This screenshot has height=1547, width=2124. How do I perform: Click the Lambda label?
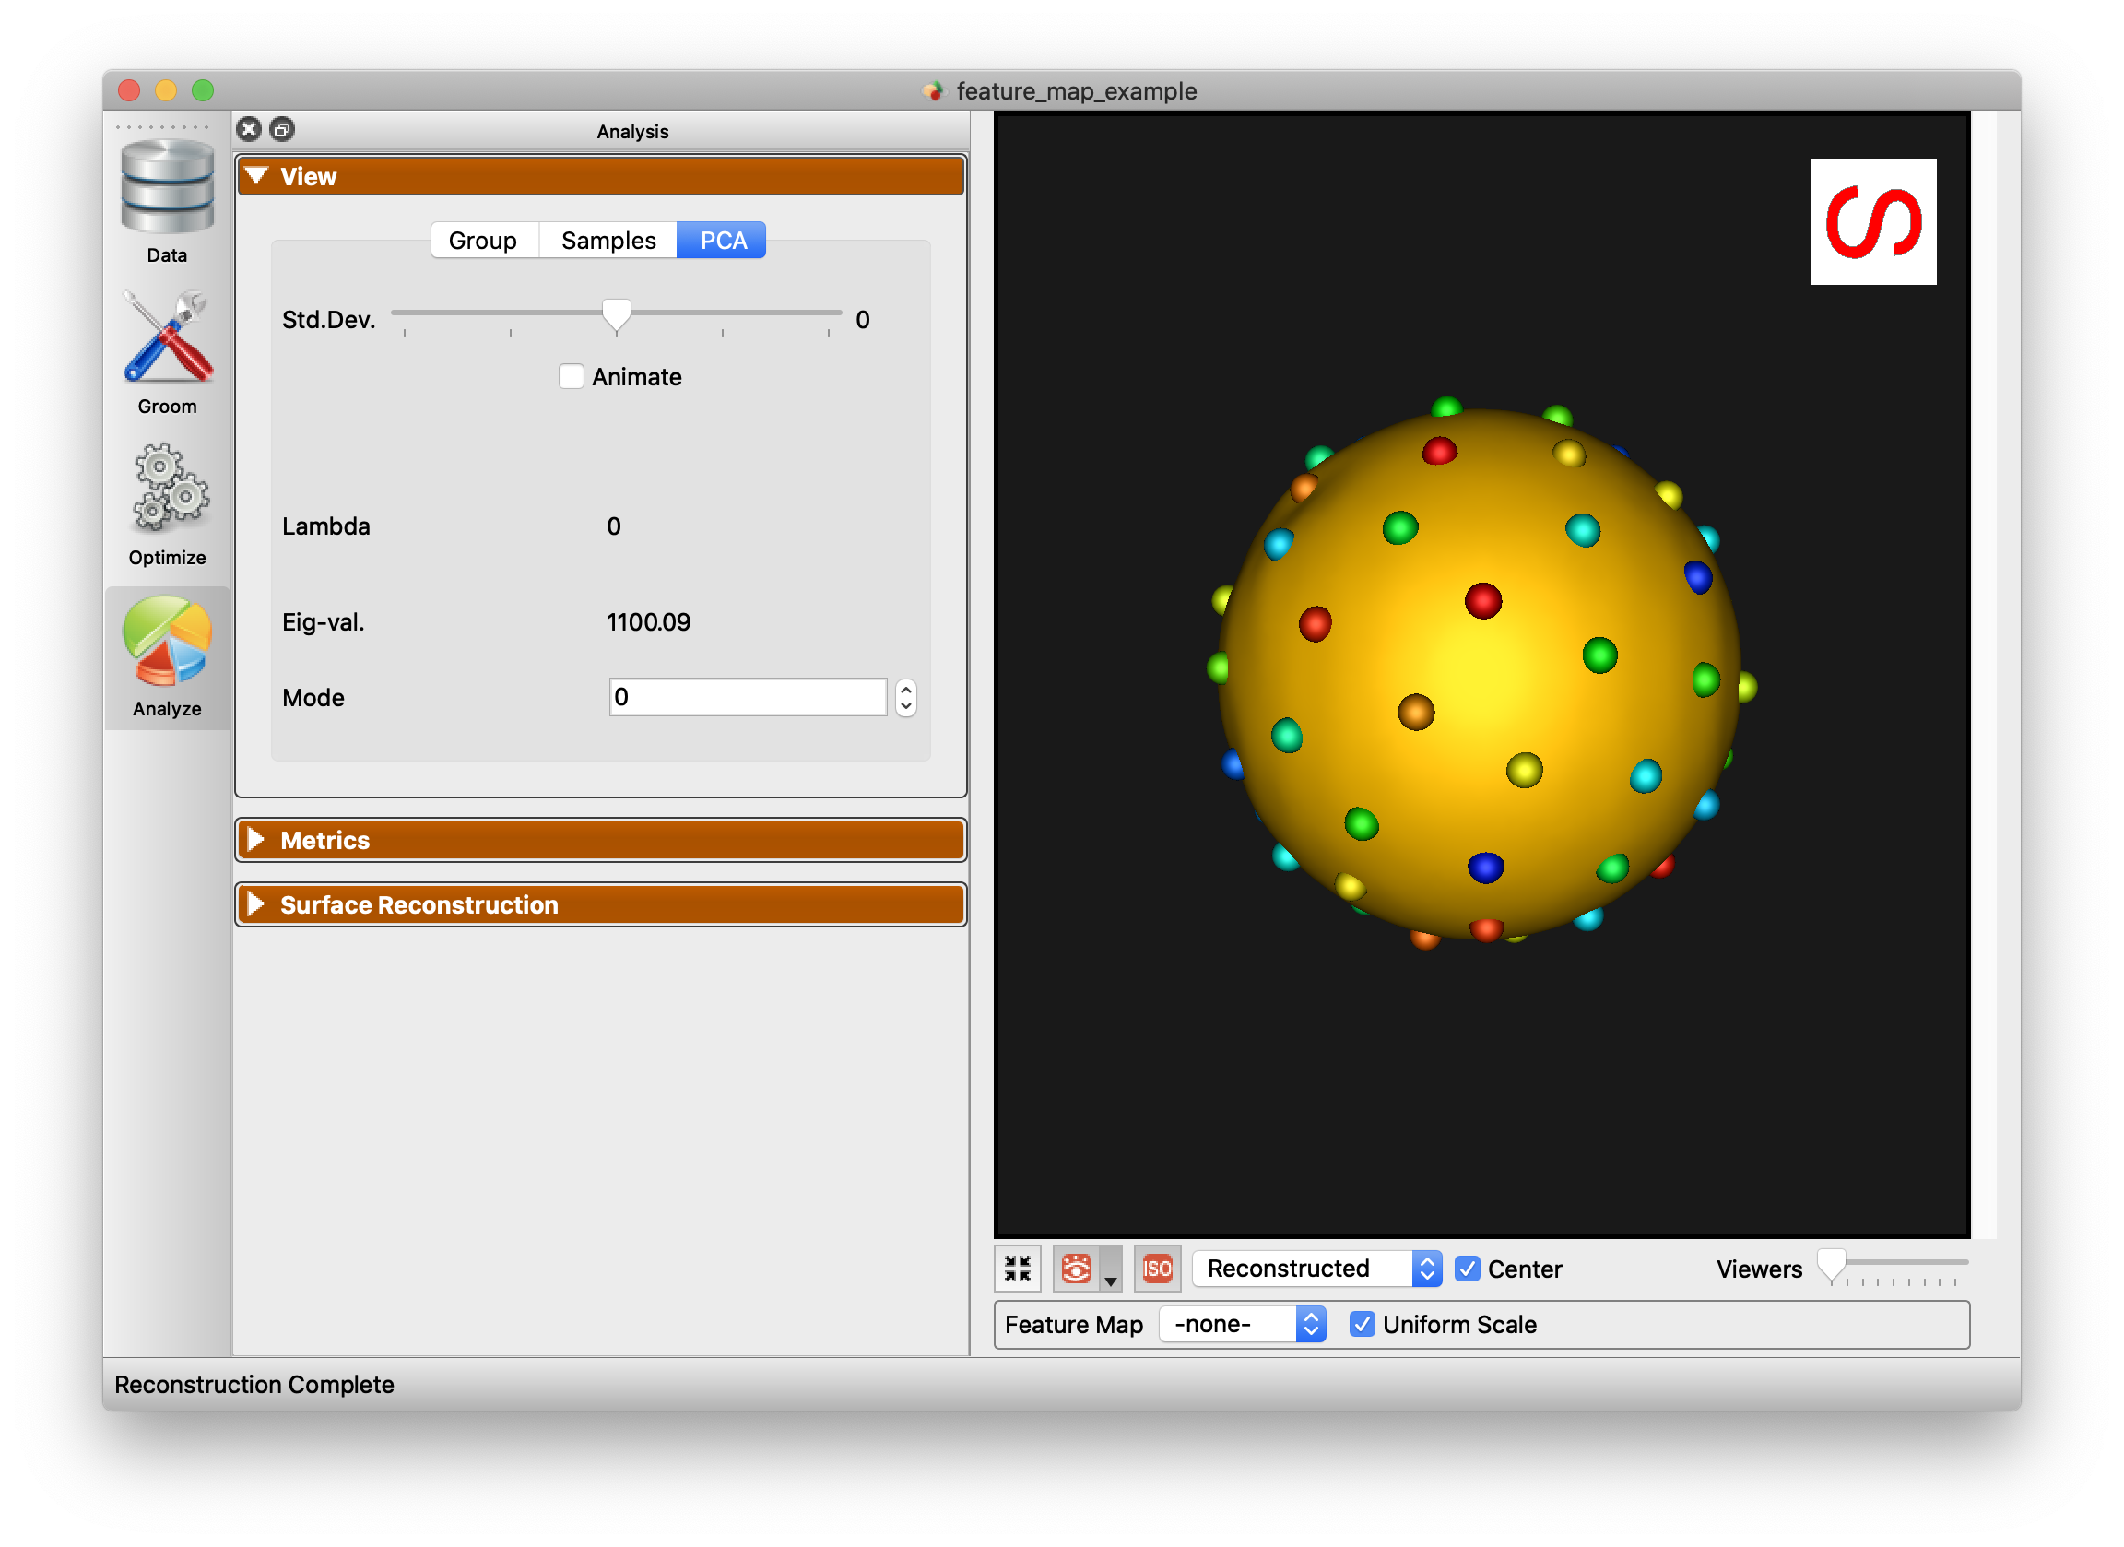click(x=326, y=526)
